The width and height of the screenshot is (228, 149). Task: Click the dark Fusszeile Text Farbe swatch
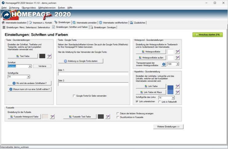click(x=101, y=117)
